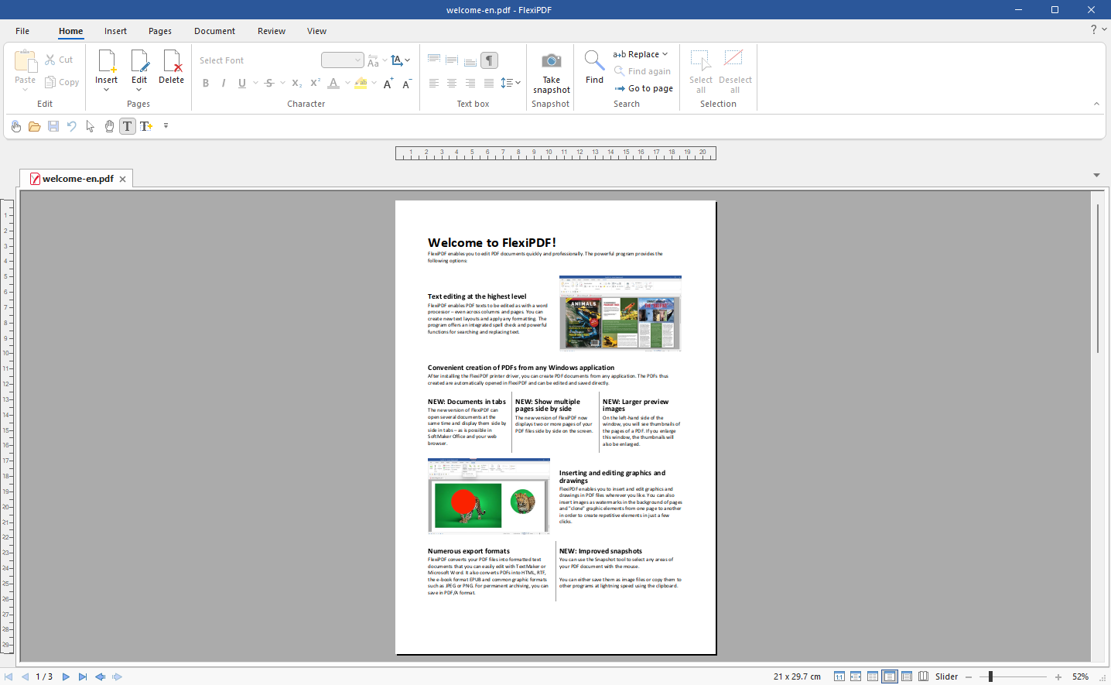The height and width of the screenshot is (685, 1111).
Task: Click the Select all button
Action: [701, 72]
